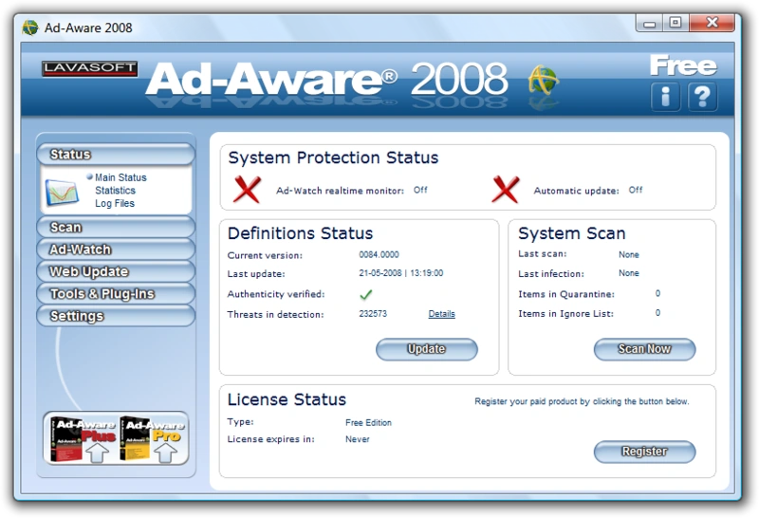Screen dimensions: 759x518
Task: Open the help question mark icon
Action: tap(702, 97)
